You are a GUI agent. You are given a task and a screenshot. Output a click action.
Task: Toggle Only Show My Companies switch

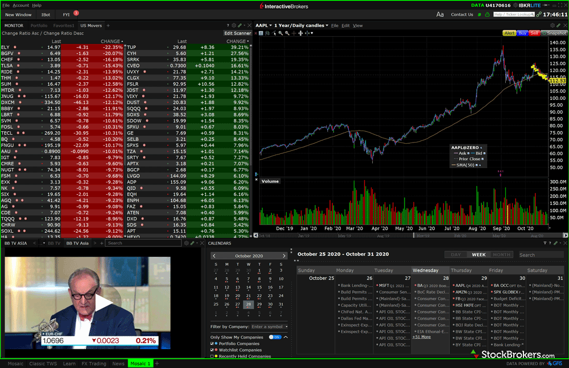tap(275, 337)
